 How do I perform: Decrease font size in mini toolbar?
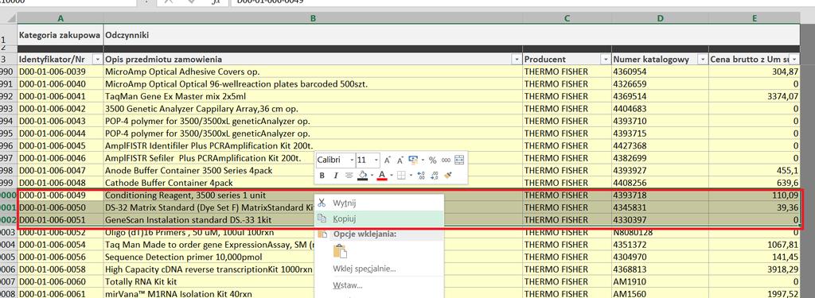tap(400, 160)
